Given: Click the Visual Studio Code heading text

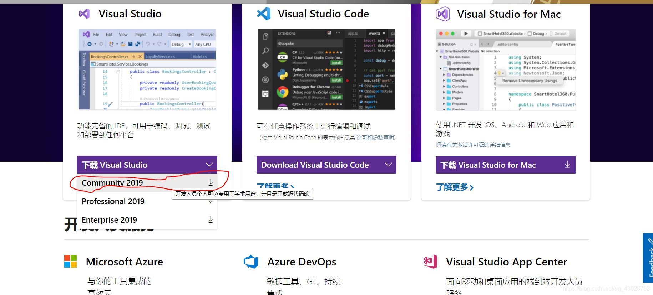Looking at the screenshot, I should click(x=323, y=14).
